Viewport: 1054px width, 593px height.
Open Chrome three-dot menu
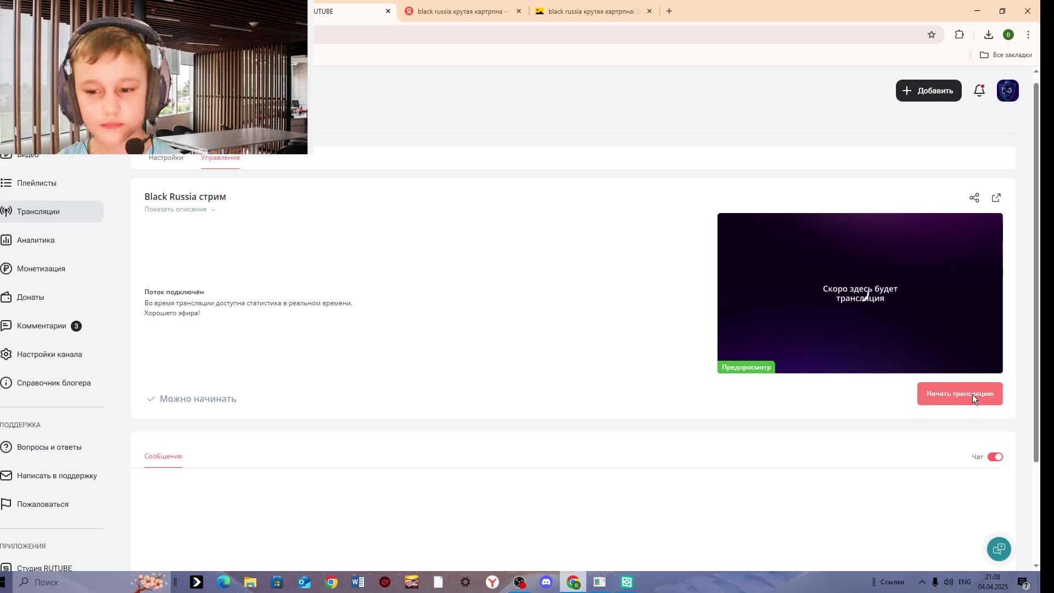[1028, 35]
